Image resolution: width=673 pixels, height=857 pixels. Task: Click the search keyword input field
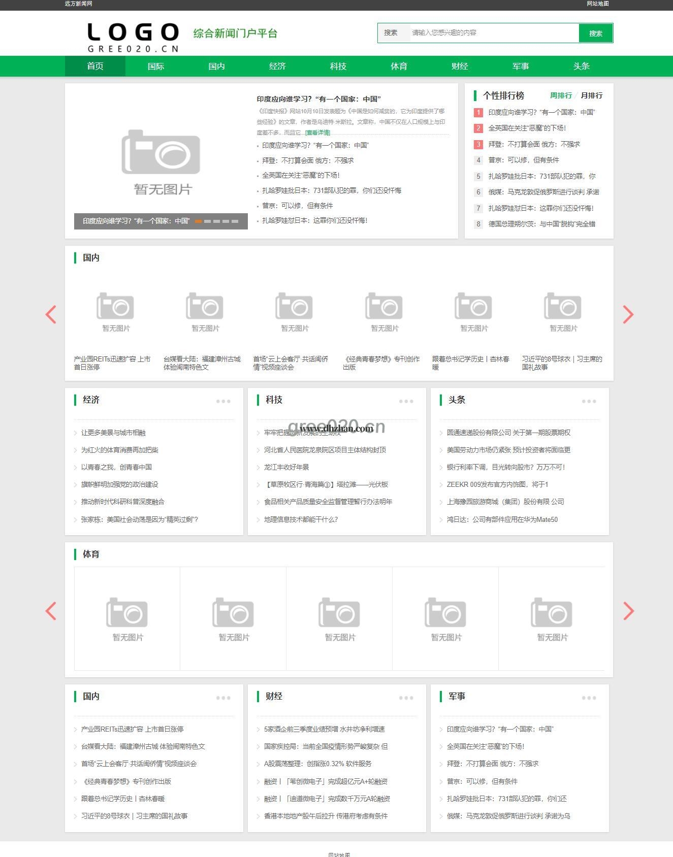(493, 33)
